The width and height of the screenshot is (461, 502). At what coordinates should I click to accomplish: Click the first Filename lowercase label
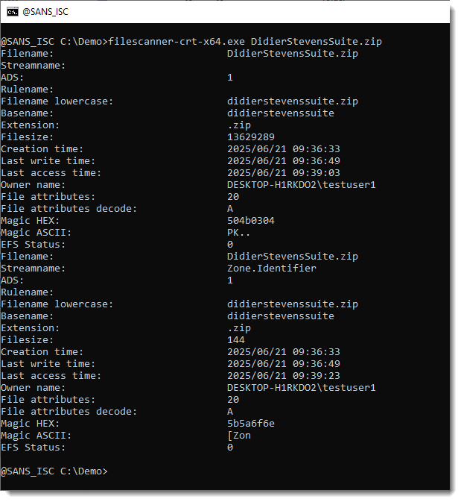point(57,101)
